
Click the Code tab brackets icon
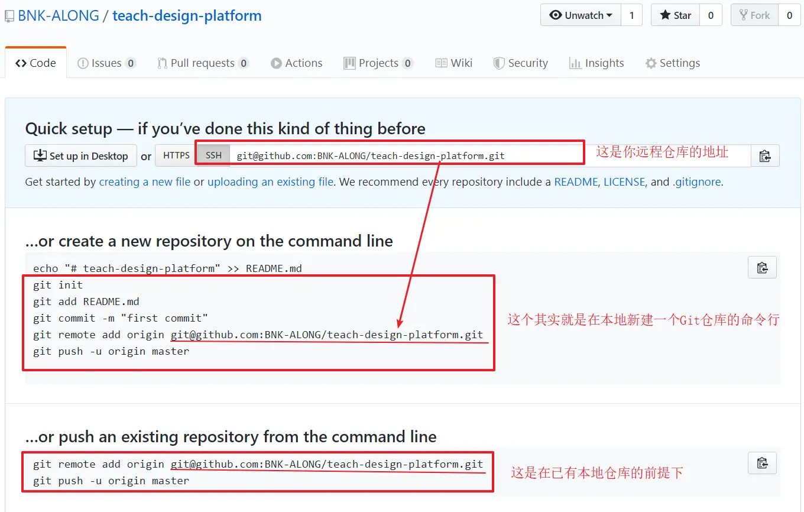tap(21, 63)
